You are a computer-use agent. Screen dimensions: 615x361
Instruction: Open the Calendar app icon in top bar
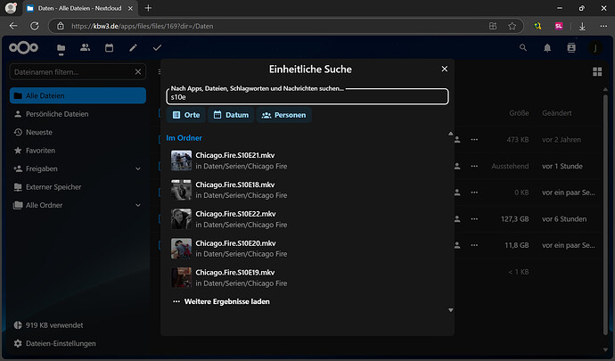click(109, 47)
